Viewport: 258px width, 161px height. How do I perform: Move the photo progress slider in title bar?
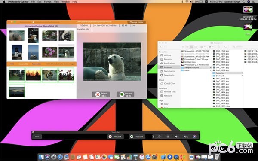tap(40, 22)
